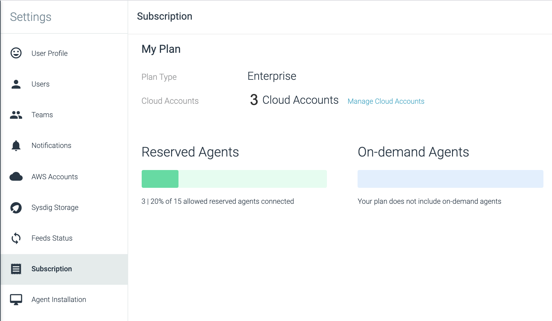Click the Sysdig Storage icon
This screenshot has width=552, height=321.
(16, 207)
